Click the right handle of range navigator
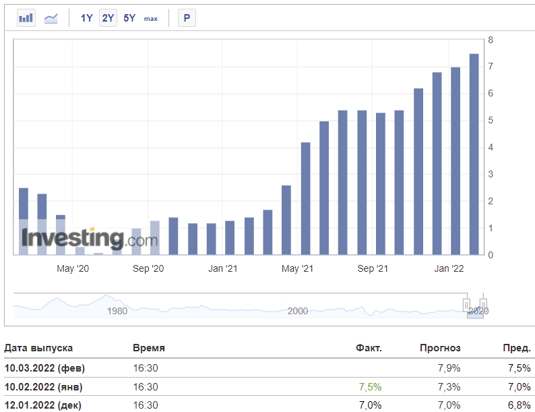 click(x=483, y=305)
